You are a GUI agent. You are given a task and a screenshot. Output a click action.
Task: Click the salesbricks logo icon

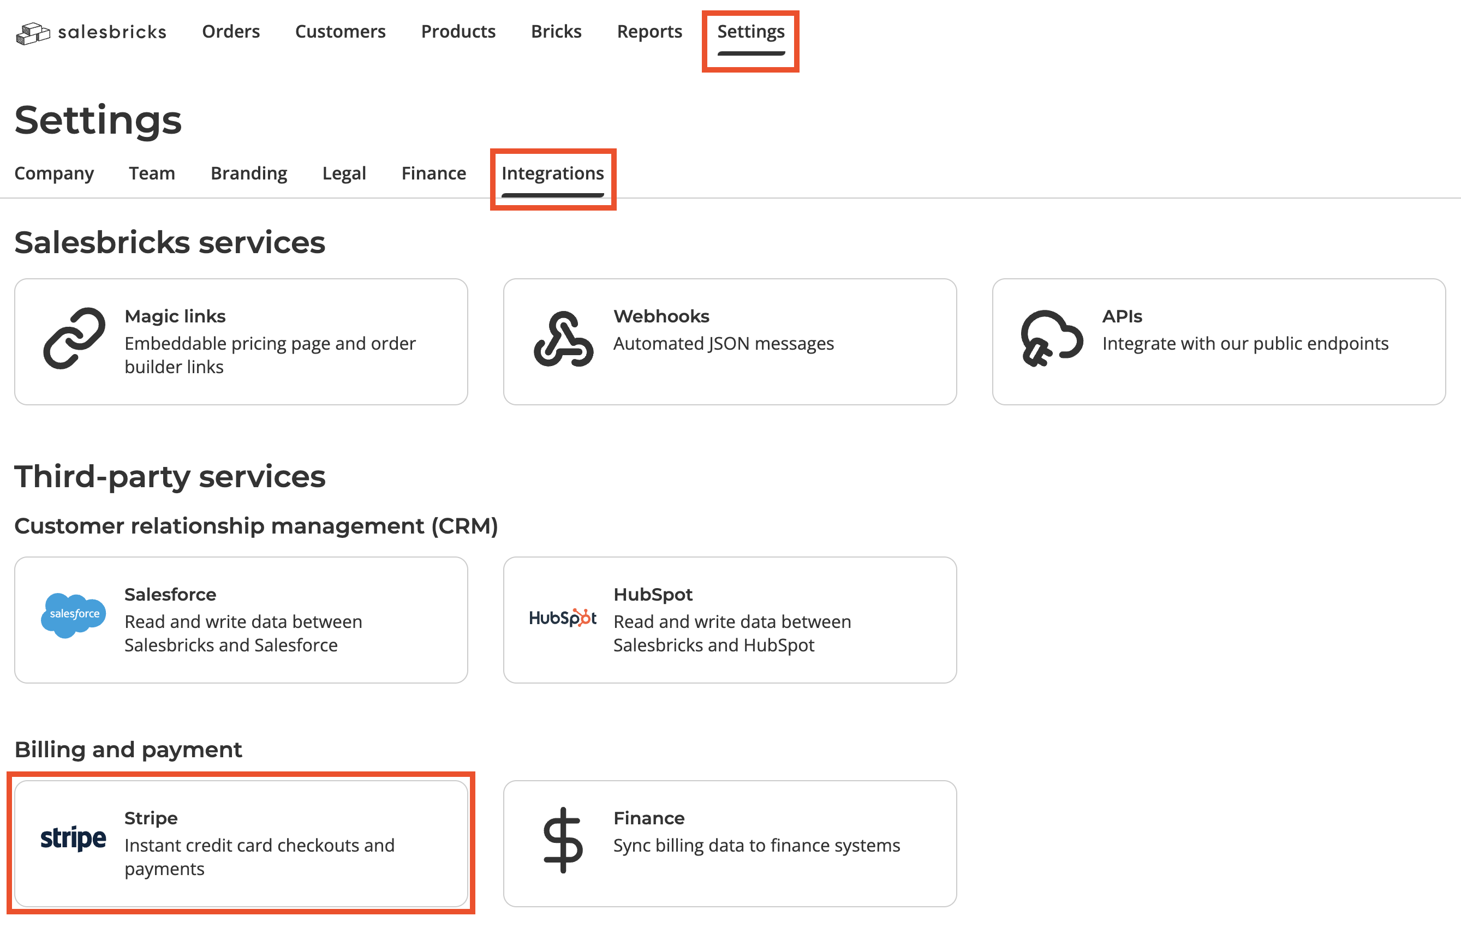point(33,33)
